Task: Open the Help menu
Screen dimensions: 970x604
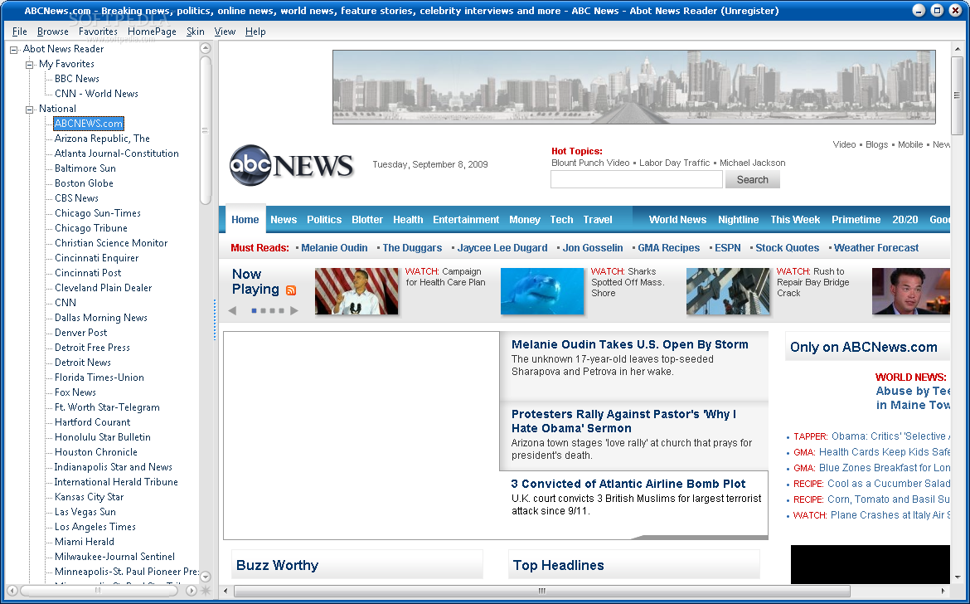Action: pos(255,32)
